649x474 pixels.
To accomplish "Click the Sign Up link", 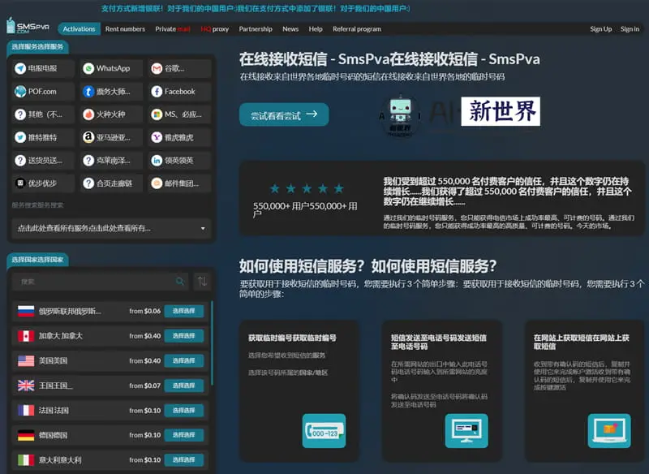I will click(x=600, y=29).
